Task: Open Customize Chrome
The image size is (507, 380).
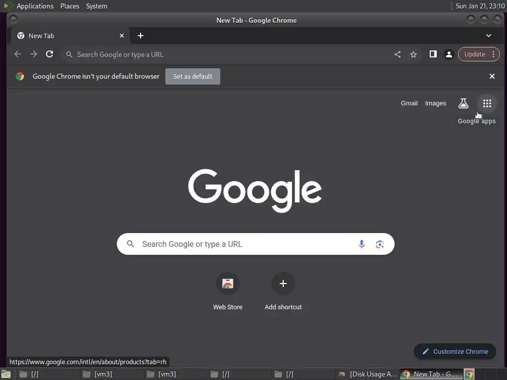Action: [455, 352]
